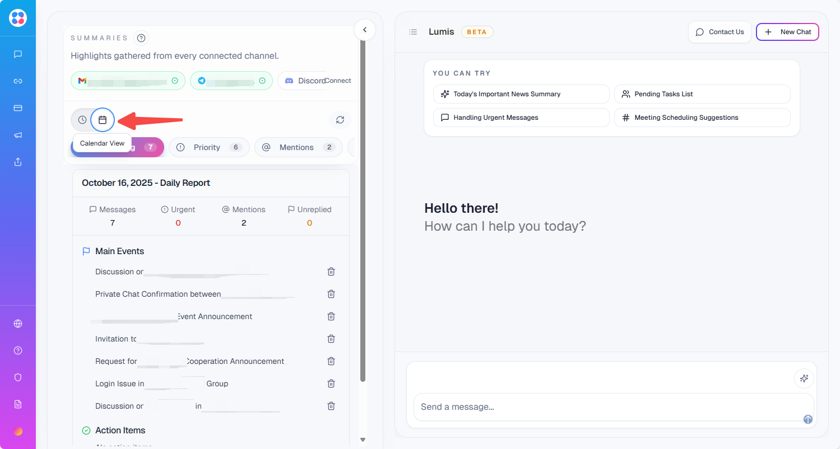The height and width of the screenshot is (449, 840).
Task: Choose Pending Tasks List suggestion
Action: (x=702, y=94)
